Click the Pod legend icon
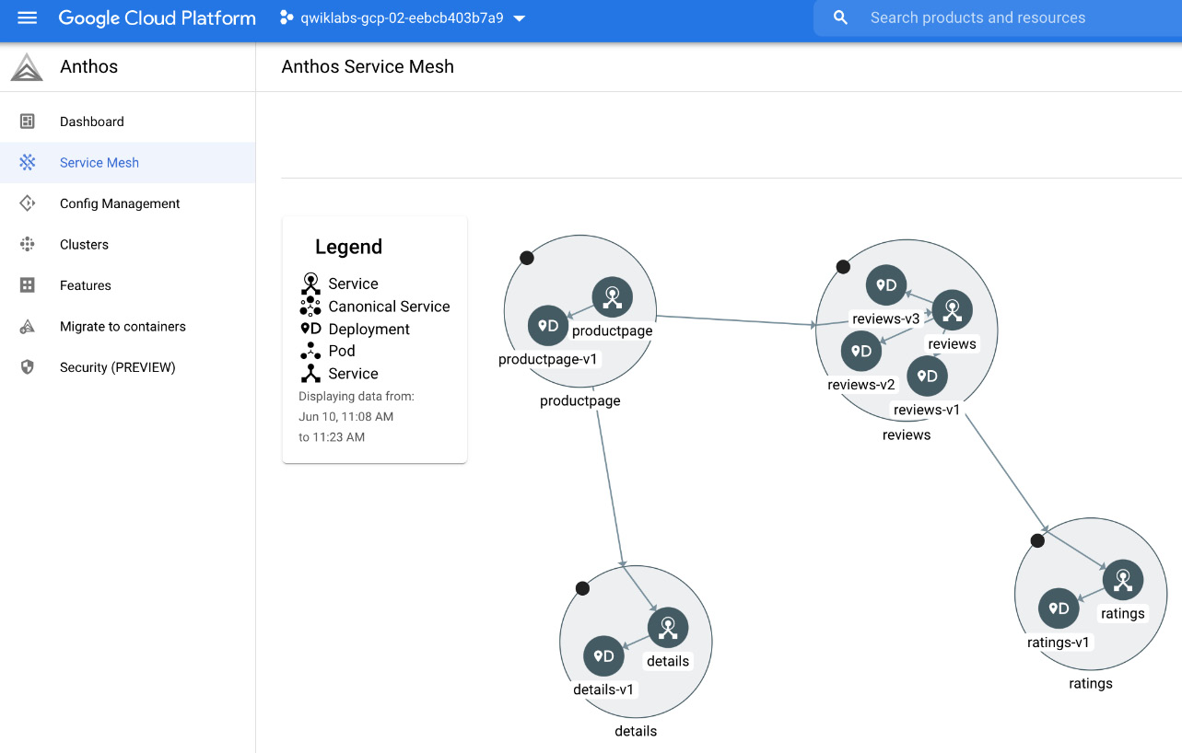The image size is (1182, 753). pyautogui.click(x=310, y=351)
